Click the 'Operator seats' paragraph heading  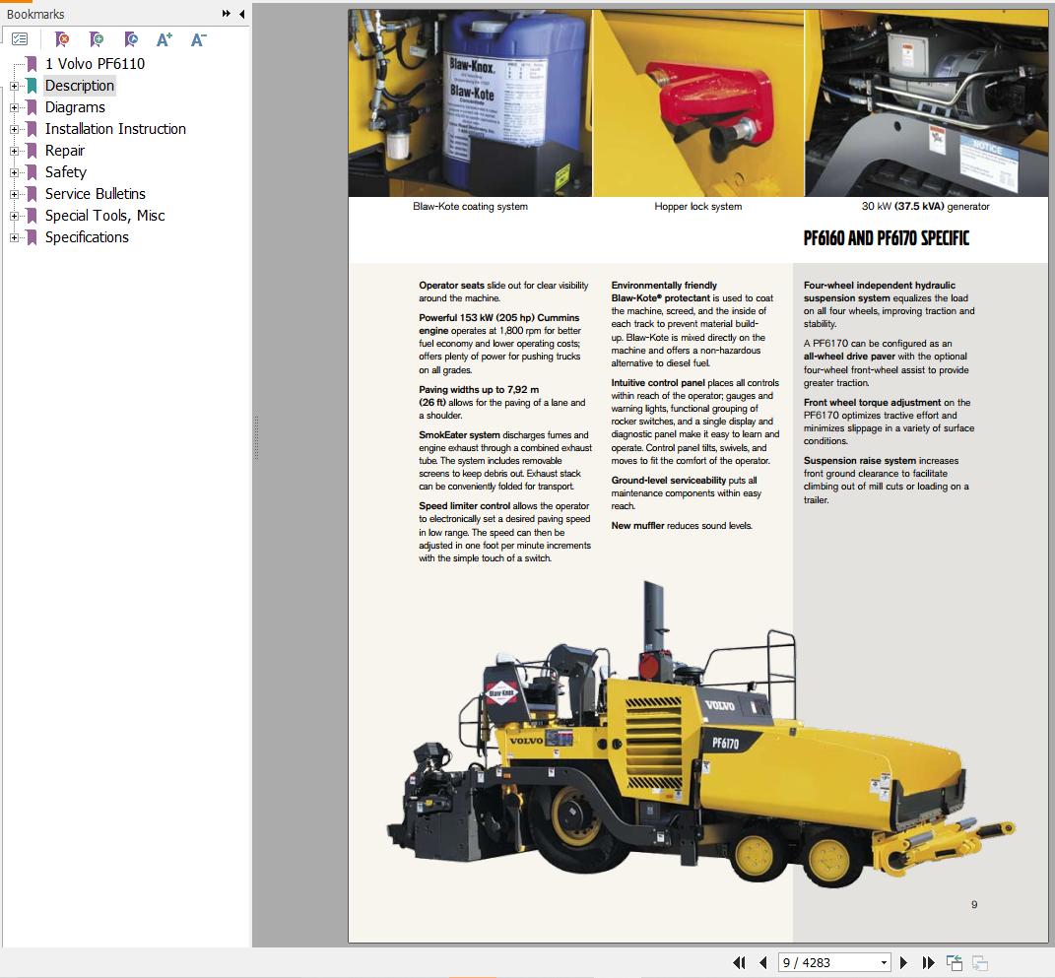451,286
